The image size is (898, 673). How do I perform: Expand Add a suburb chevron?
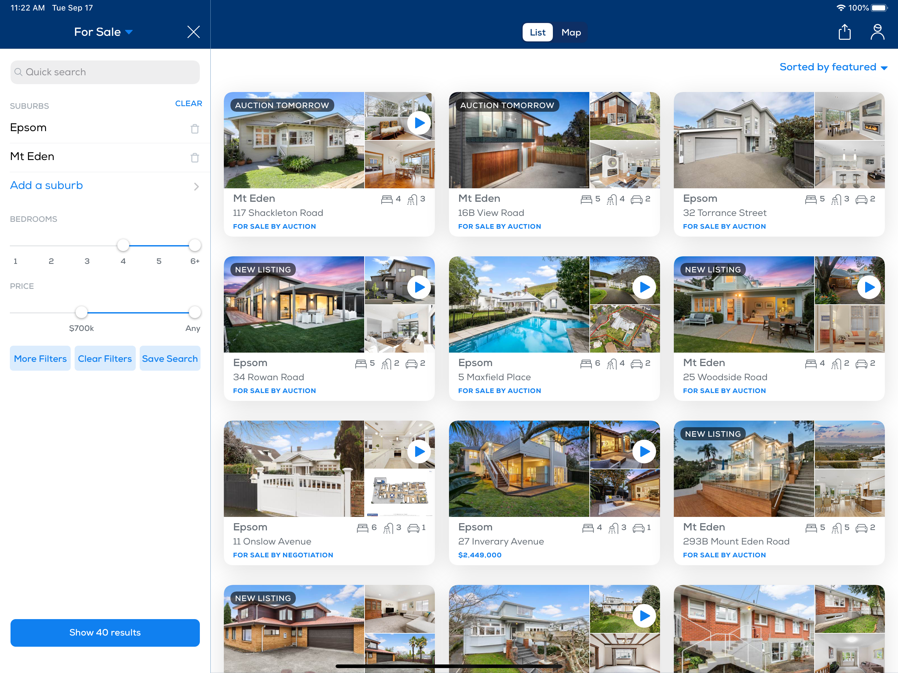point(197,186)
